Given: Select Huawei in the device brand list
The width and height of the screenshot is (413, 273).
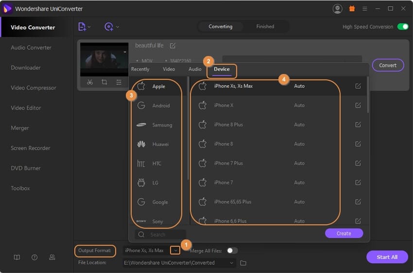Looking at the screenshot, I should (158, 144).
